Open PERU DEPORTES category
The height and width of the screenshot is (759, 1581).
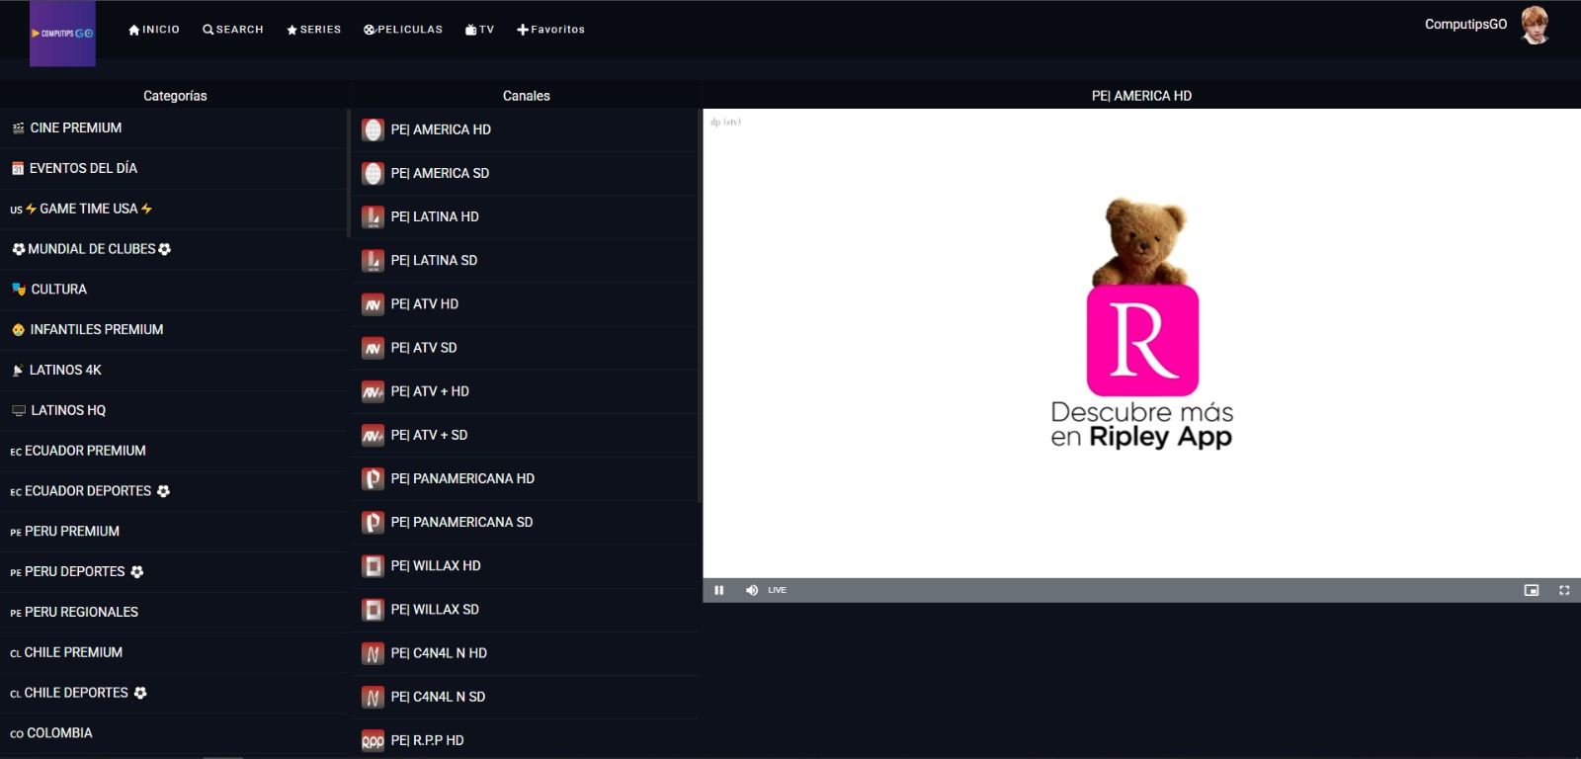75,572
